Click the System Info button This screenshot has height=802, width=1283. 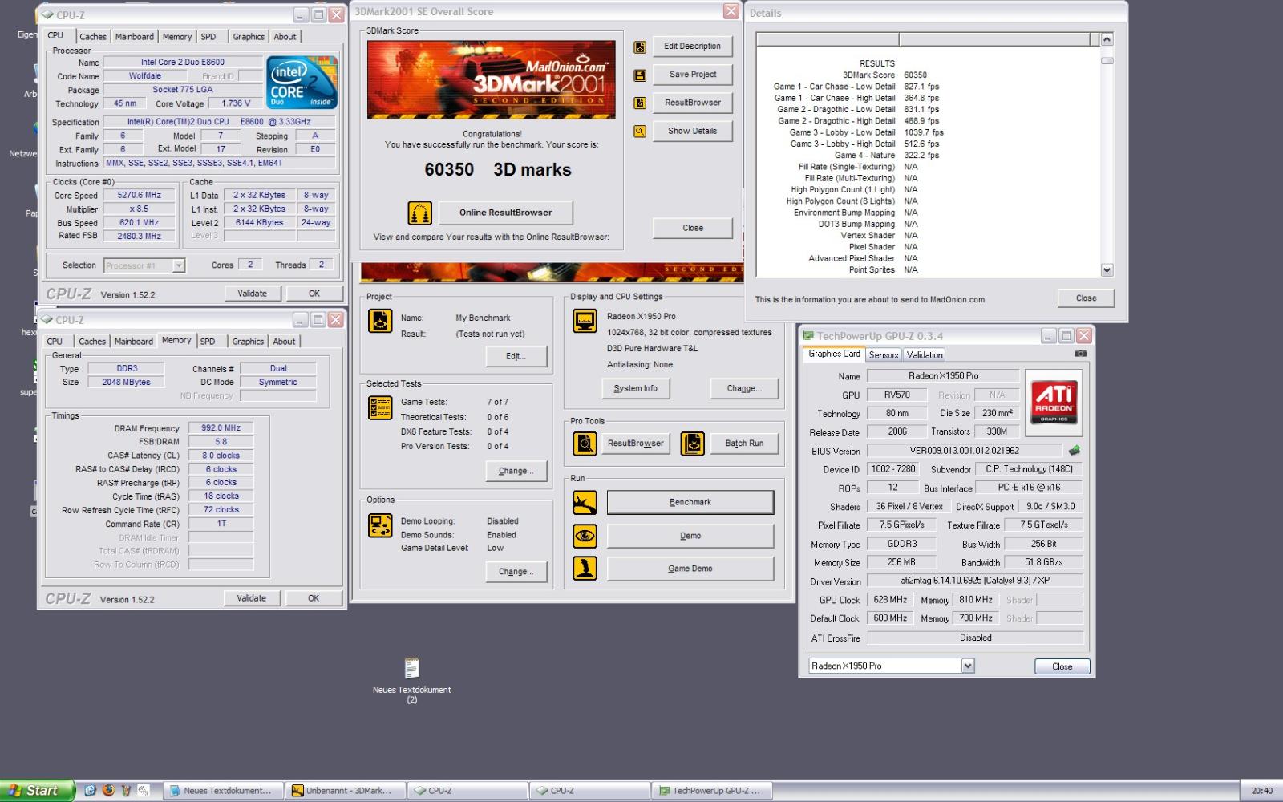coord(635,388)
